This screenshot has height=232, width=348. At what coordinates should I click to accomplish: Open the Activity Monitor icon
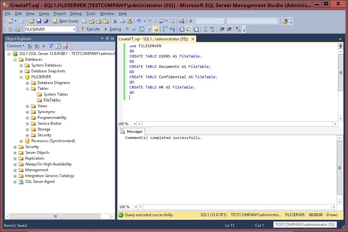pyautogui.click(x=182, y=21)
